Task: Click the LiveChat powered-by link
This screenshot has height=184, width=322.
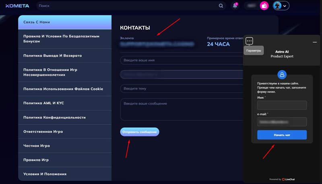Action: [x=289, y=179]
